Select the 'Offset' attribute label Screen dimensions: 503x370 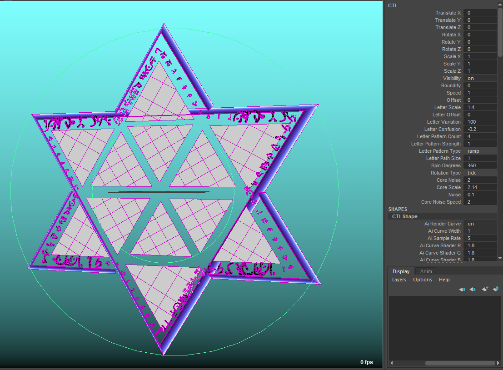click(x=453, y=100)
